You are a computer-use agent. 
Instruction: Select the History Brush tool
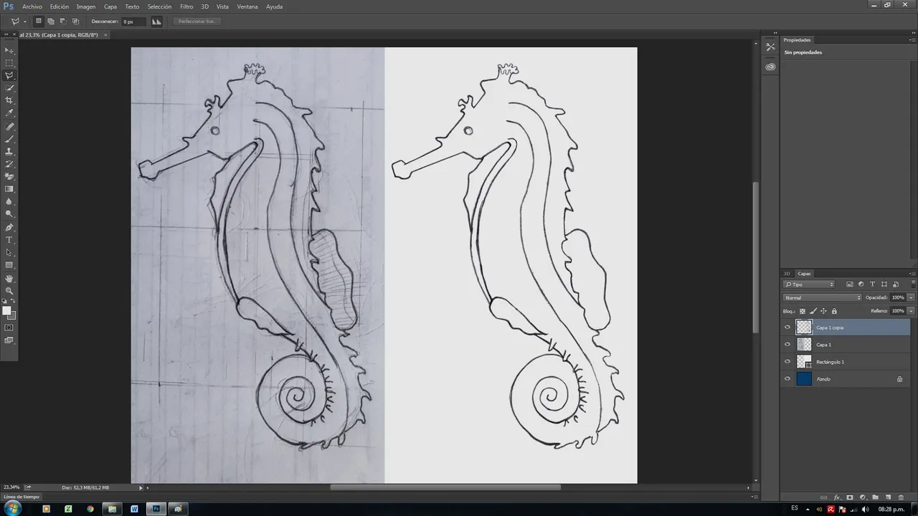9,164
